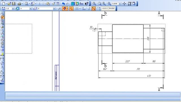Click the current state scale icon at toolbar start

tap(3, 8)
